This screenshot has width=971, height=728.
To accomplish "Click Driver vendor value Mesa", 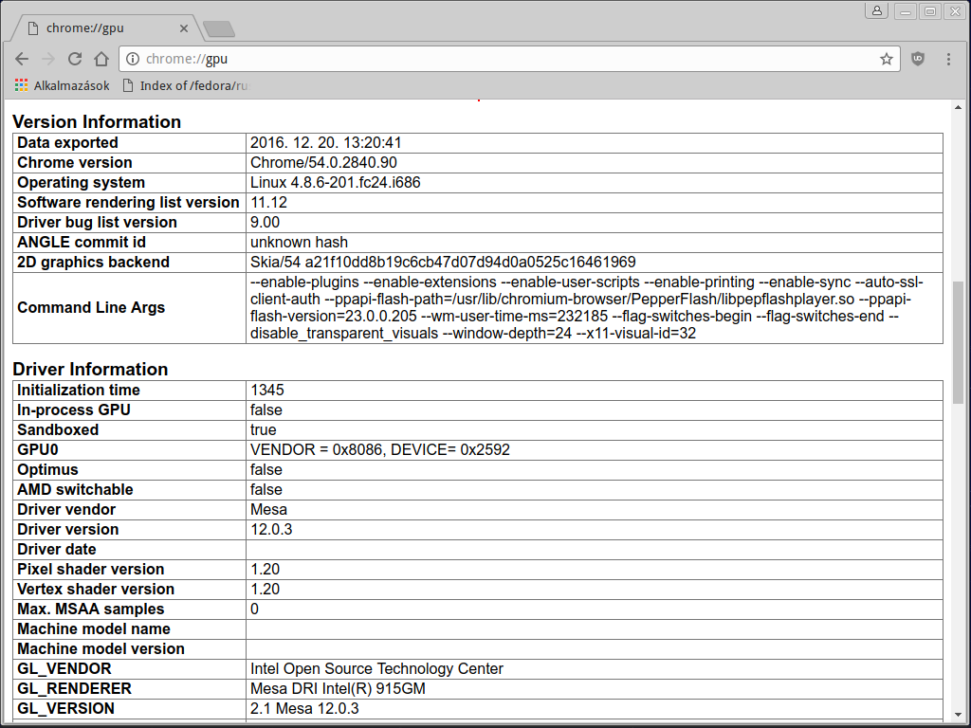I will click(x=268, y=509).
